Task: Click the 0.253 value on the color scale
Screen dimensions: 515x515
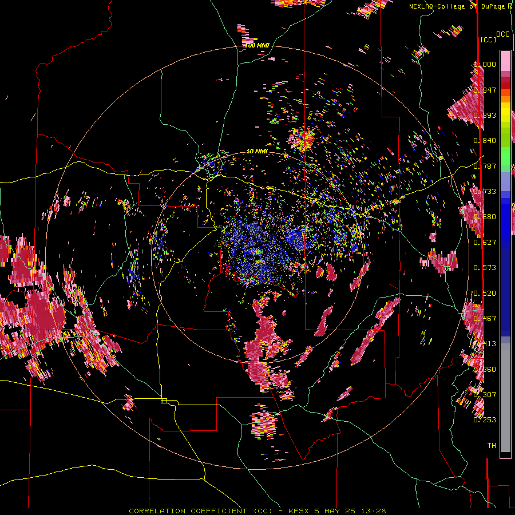Action: [x=485, y=420]
